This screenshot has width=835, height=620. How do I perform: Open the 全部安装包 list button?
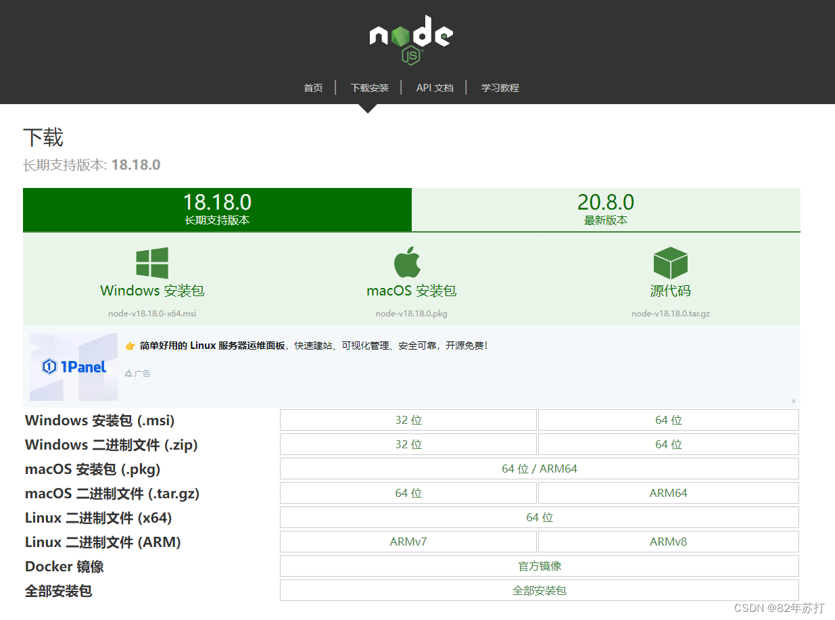[540, 590]
